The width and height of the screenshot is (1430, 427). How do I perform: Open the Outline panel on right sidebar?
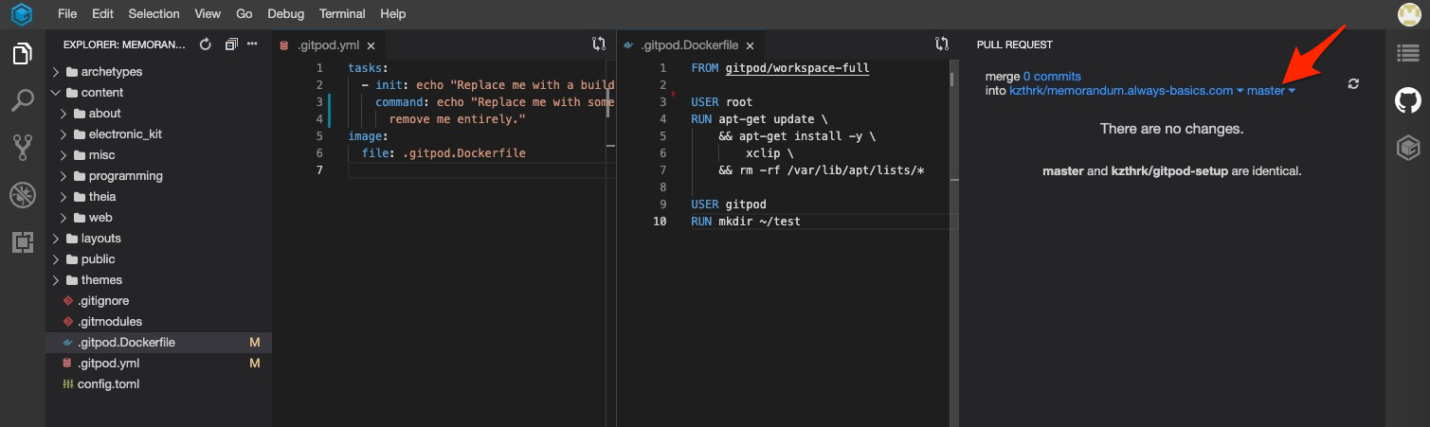tap(1408, 54)
